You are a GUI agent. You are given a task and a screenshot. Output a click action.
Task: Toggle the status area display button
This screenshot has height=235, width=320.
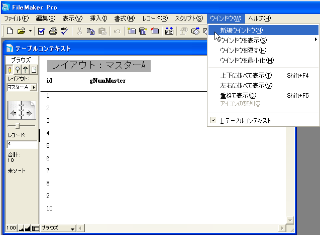tap(36, 228)
